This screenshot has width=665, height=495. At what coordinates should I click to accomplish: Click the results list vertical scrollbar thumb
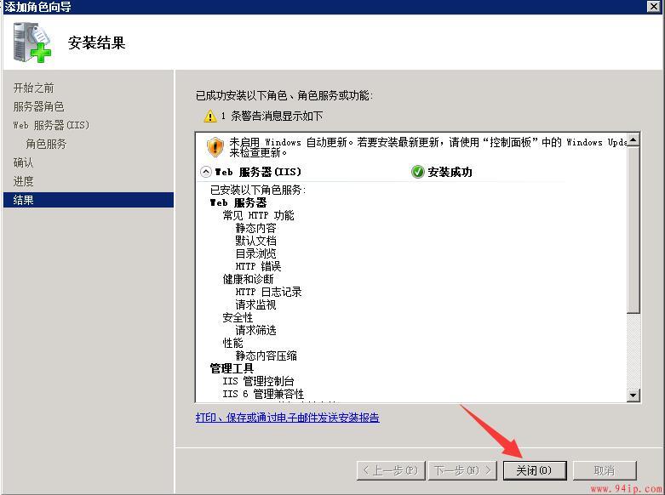tap(633, 230)
